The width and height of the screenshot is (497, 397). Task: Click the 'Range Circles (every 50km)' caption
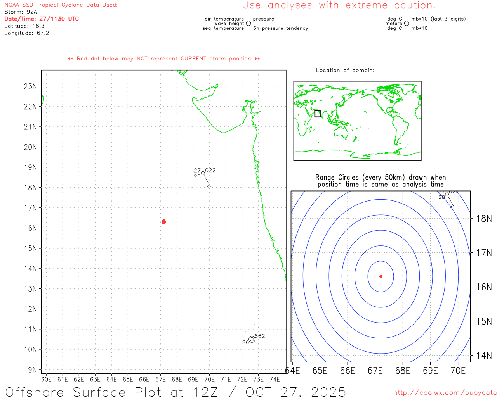point(381,178)
